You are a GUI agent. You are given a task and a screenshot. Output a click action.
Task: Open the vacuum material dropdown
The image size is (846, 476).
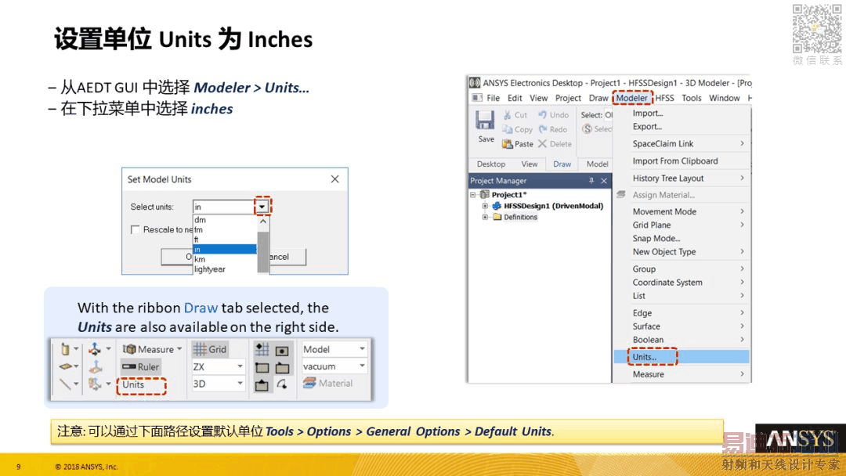click(362, 366)
